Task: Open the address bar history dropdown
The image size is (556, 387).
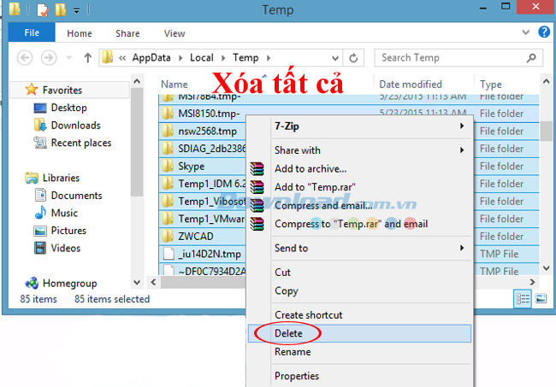Action: (334, 58)
